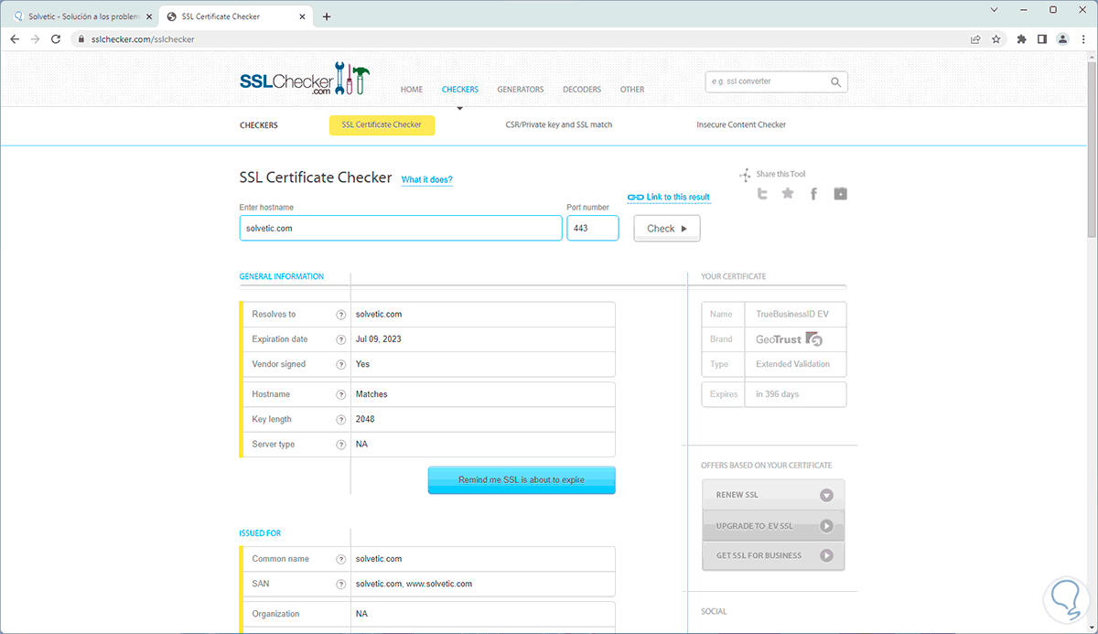Click Remind me SSL is about to expire
Viewport: 1098px width, 634px height.
(522, 479)
